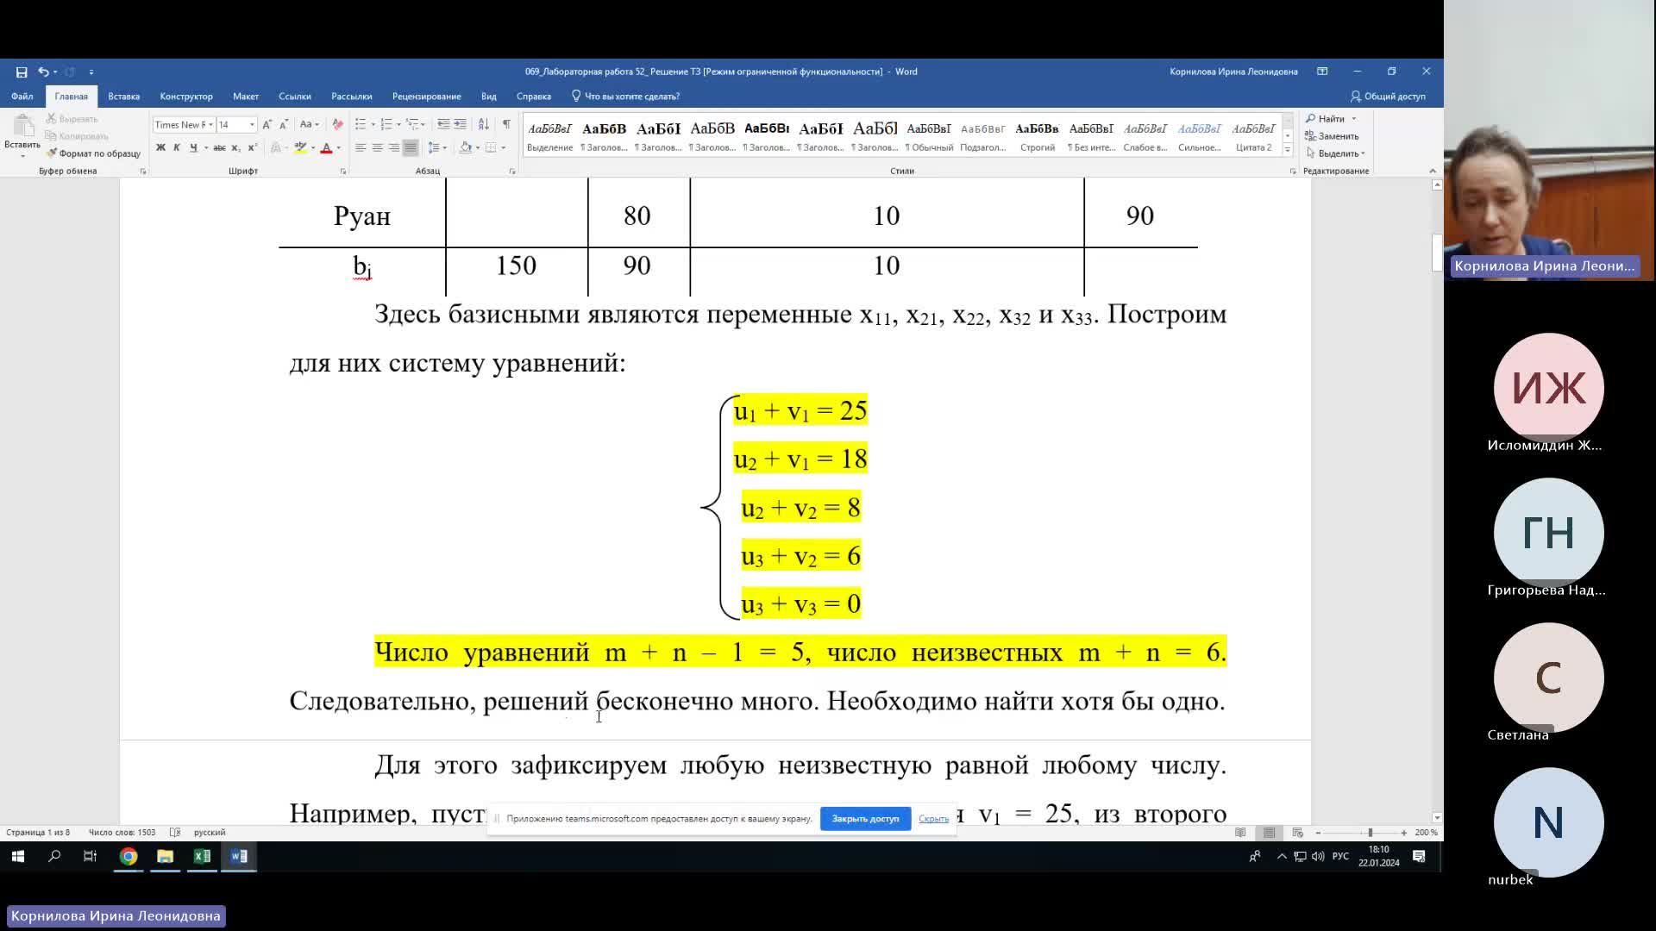Click the blue Закрыть доступ button

click(865, 819)
